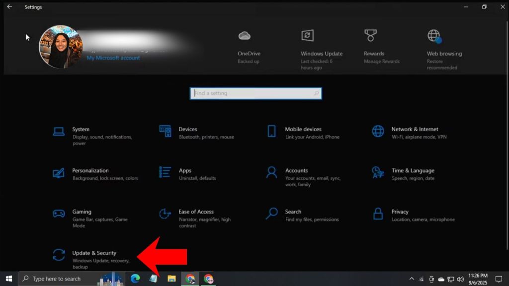The width and height of the screenshot is (509, 286).
Task: Click the Find a setting search box
Action: point(255,93)
